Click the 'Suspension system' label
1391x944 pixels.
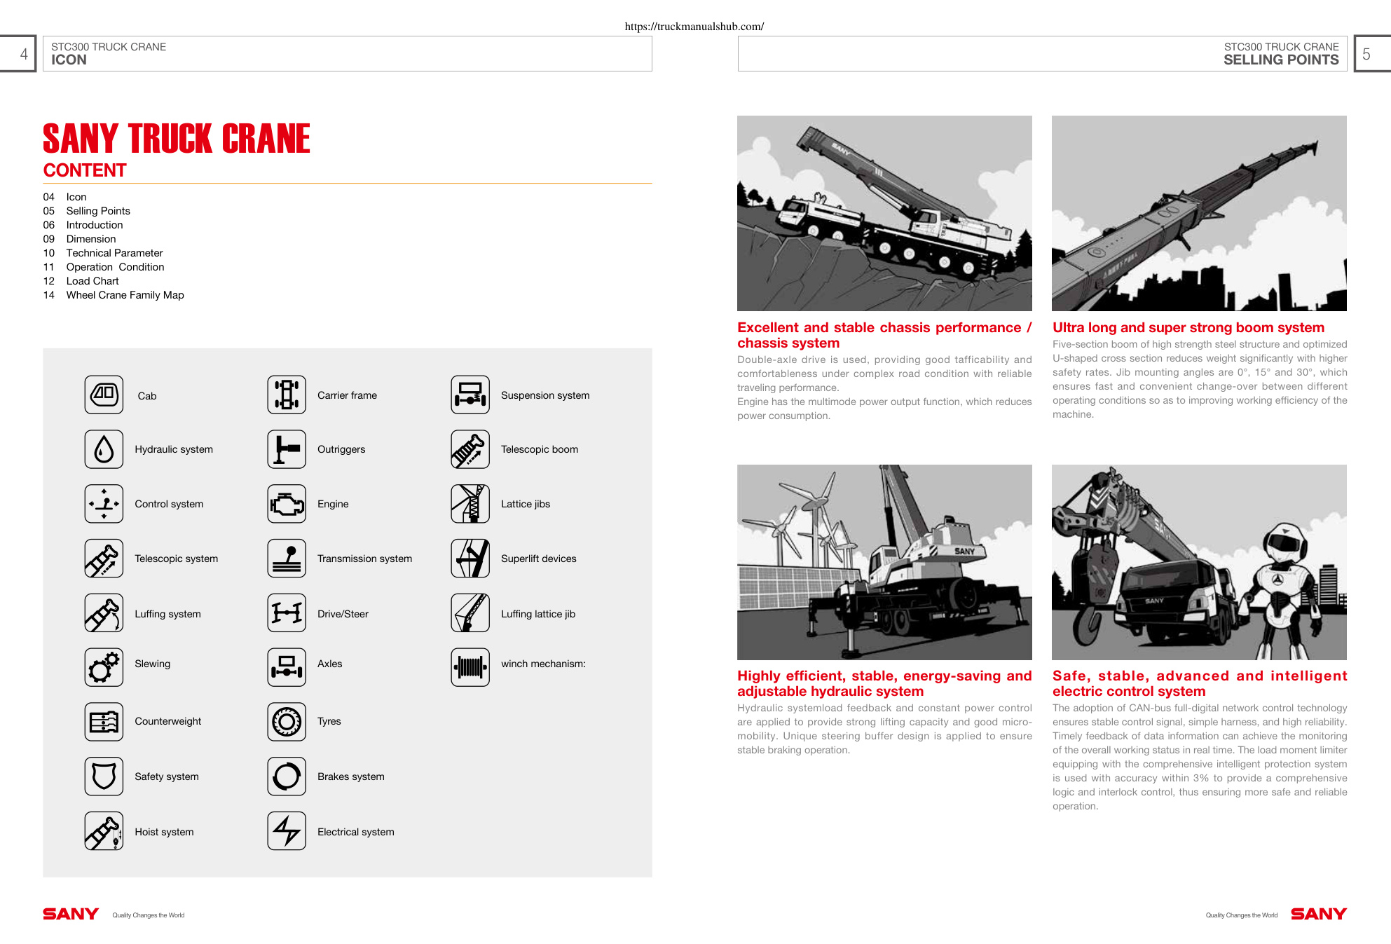(545, 395)
